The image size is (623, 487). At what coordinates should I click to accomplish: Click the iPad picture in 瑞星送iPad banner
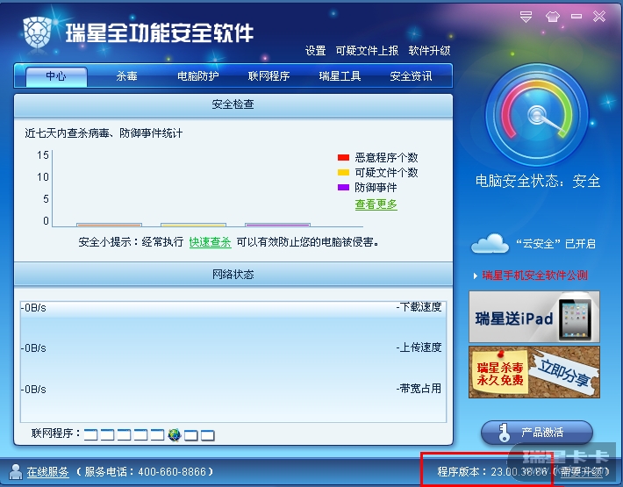pyautogui.click(x=575, y=319)
